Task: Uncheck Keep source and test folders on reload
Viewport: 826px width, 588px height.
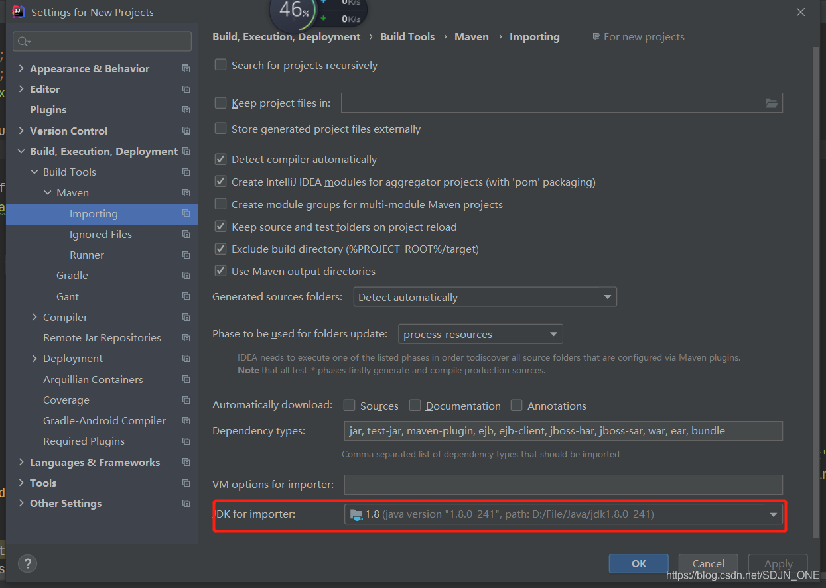Action: [220, 227]
